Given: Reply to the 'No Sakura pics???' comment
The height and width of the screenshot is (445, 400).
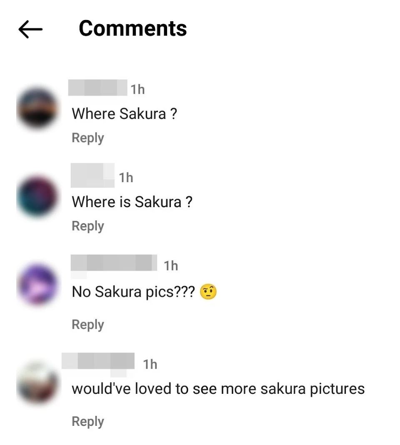Looking at the screenshot, I should pyautogui.click(x=88, y=325).
